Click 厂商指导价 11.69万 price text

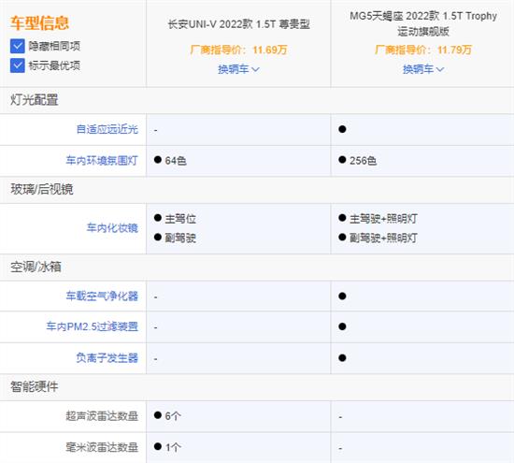click(238, 50)
